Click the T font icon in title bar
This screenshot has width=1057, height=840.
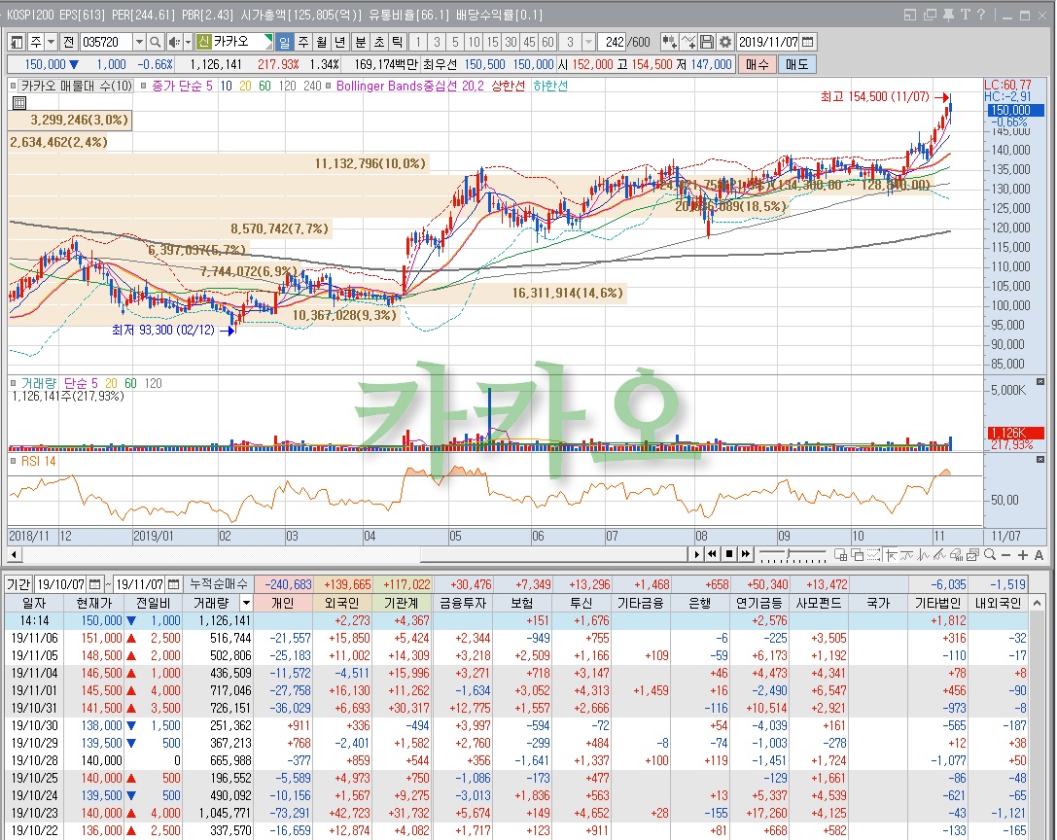tap(966, 15)
